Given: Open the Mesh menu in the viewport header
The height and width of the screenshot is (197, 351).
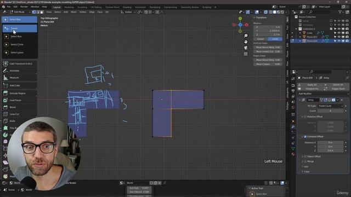Looking at the screenshot, I should (73, 12).
